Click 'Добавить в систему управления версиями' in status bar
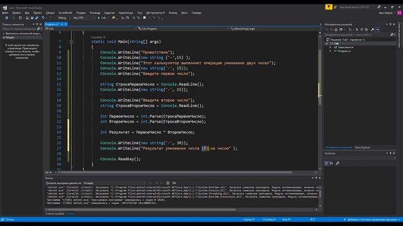Viewport: 403px width, 226px height. [372, 220]
